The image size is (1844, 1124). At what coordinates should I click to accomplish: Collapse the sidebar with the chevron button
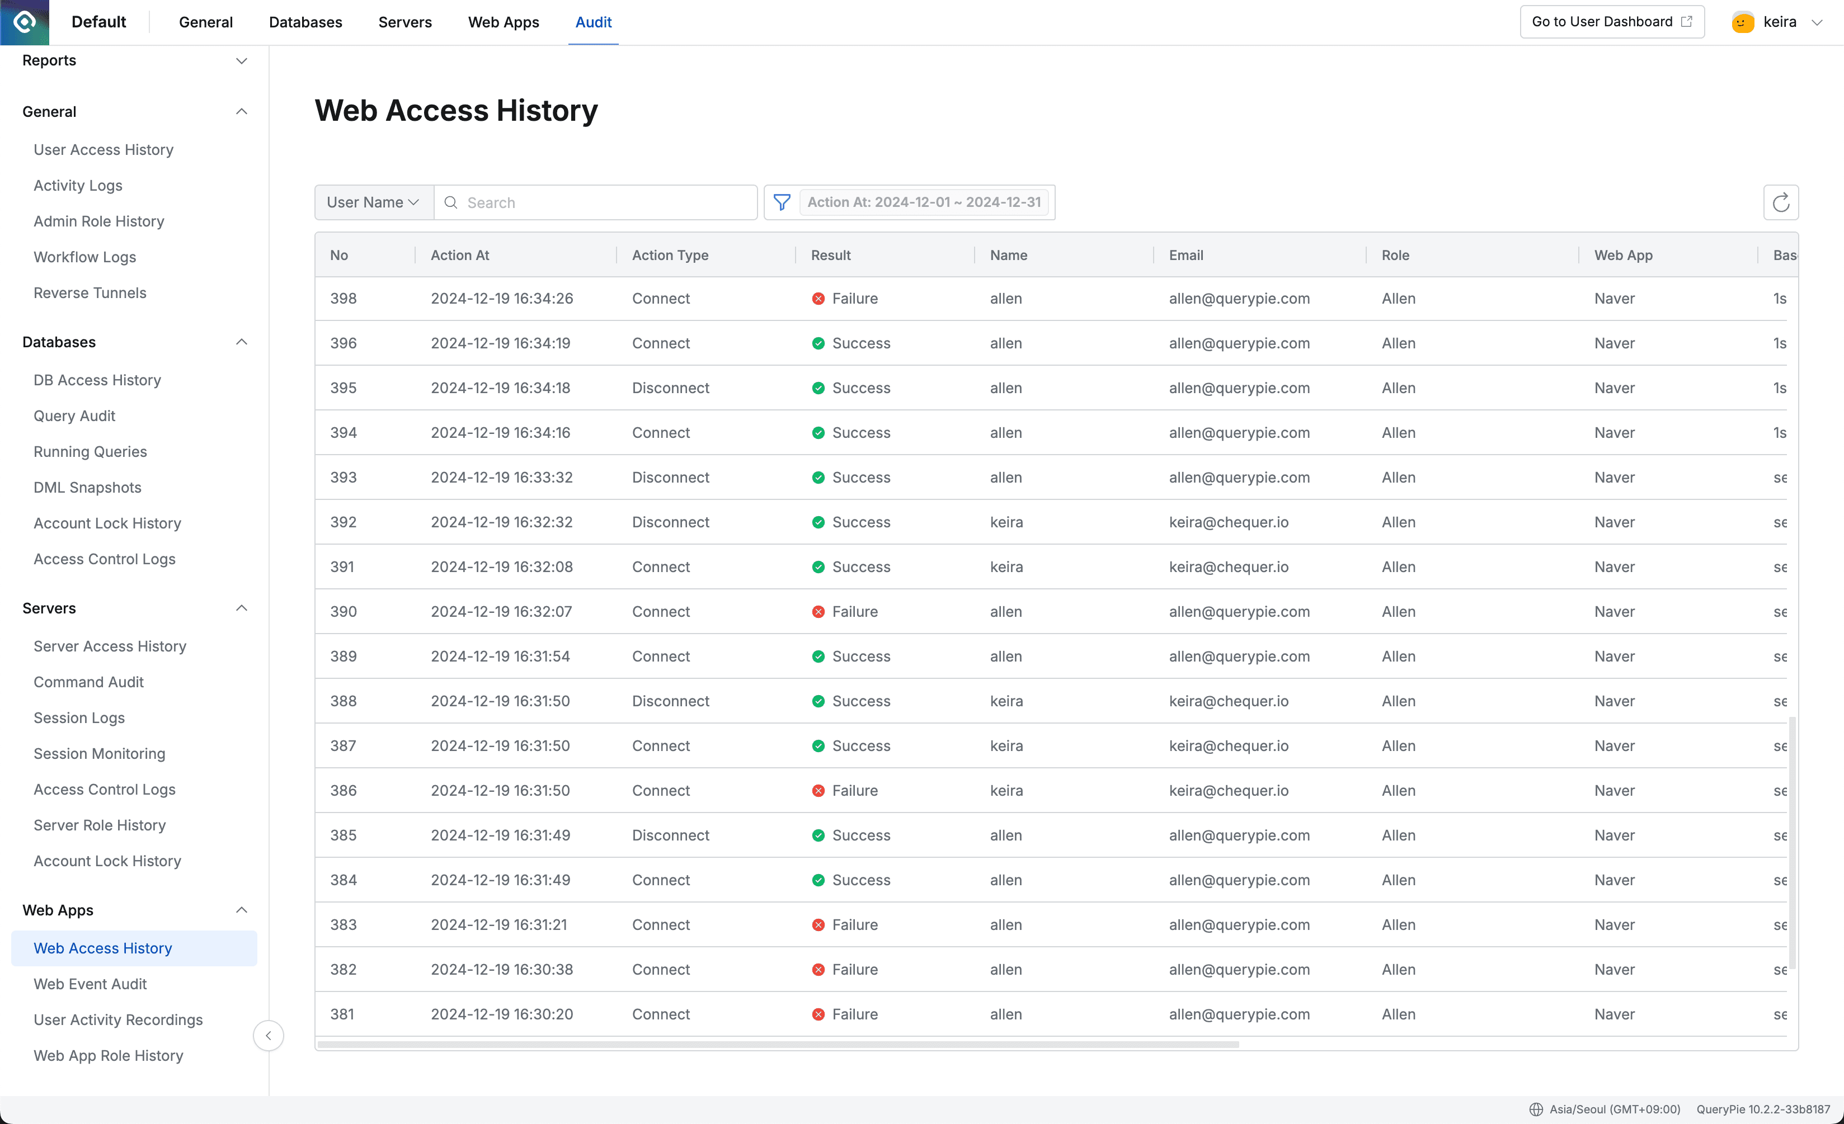(x=268, y=1035)
